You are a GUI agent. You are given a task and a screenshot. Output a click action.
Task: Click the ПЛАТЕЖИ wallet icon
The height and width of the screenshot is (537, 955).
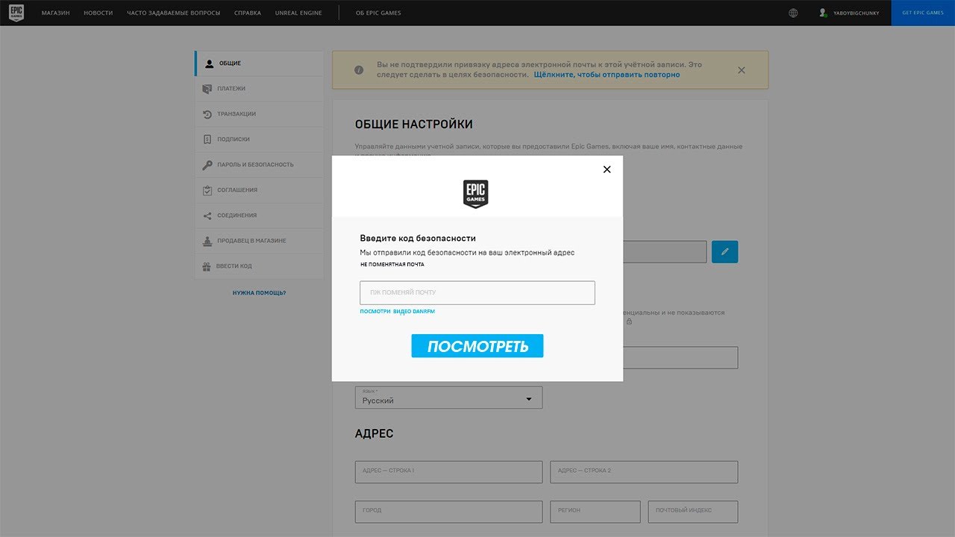(207, 89)
